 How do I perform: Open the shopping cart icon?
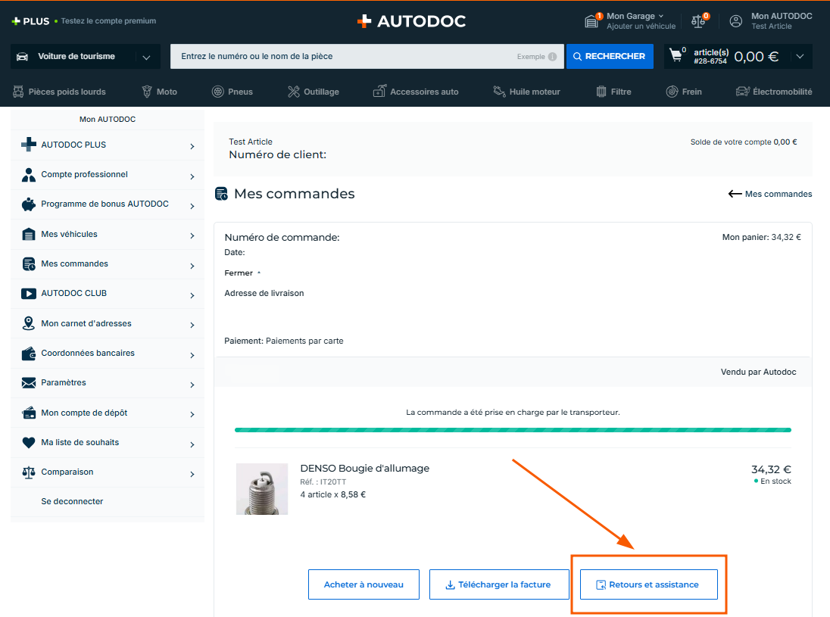point(676,56)
